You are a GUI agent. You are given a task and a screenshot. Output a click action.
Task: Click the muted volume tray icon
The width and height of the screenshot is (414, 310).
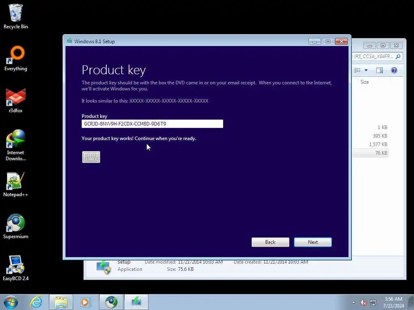tap(363, 303)
